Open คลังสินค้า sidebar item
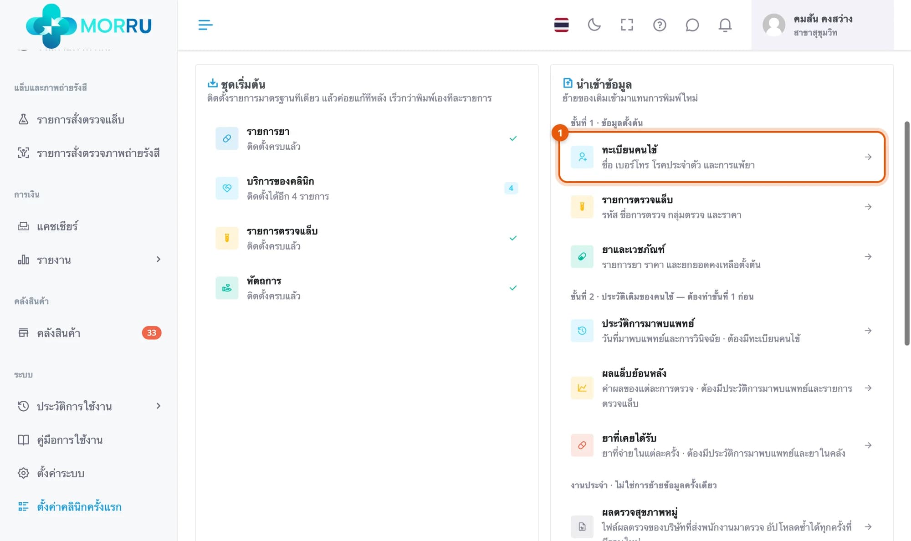Image resolution: width=911 pixels, height=541 pixels. tap(89, 333)
